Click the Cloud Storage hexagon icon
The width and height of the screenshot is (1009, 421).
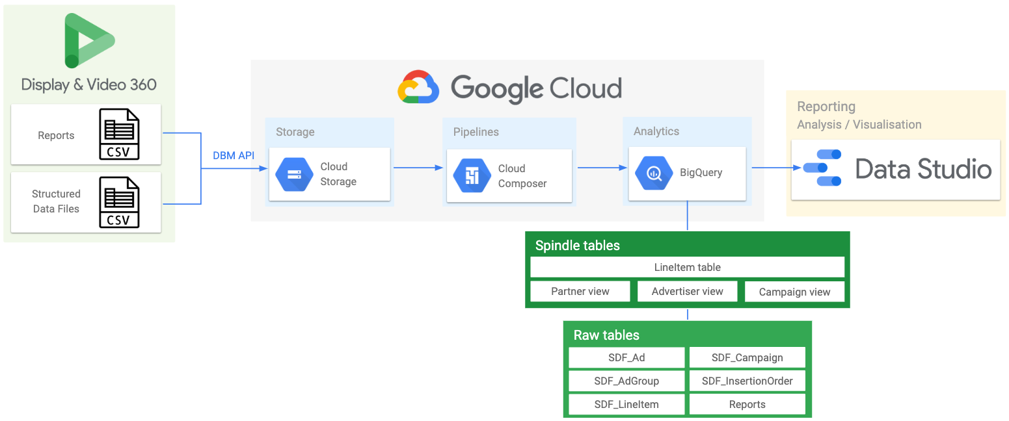tap(294, 174)
